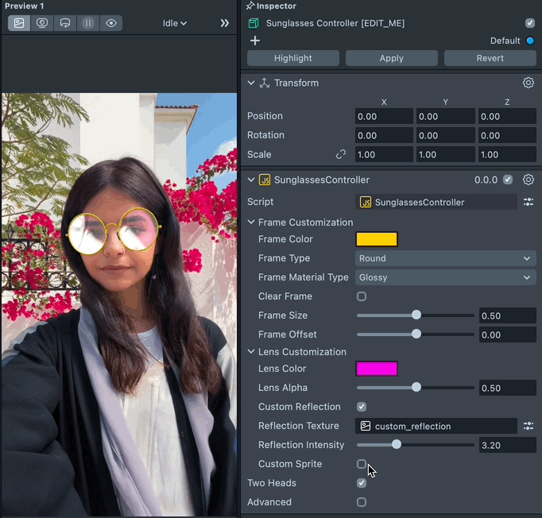This screenshot has width=542, height=518.
Task: Open the yellow Frame Color swatch
Action: coord(376,239)
